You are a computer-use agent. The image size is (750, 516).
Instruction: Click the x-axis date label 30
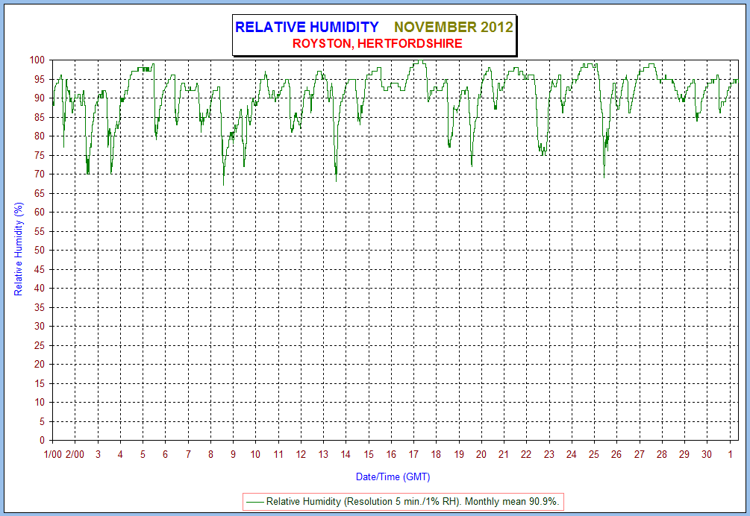tap(707, 454)
